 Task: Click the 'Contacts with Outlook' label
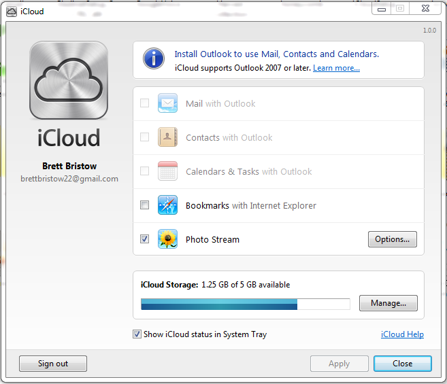[x=229, y=137]
